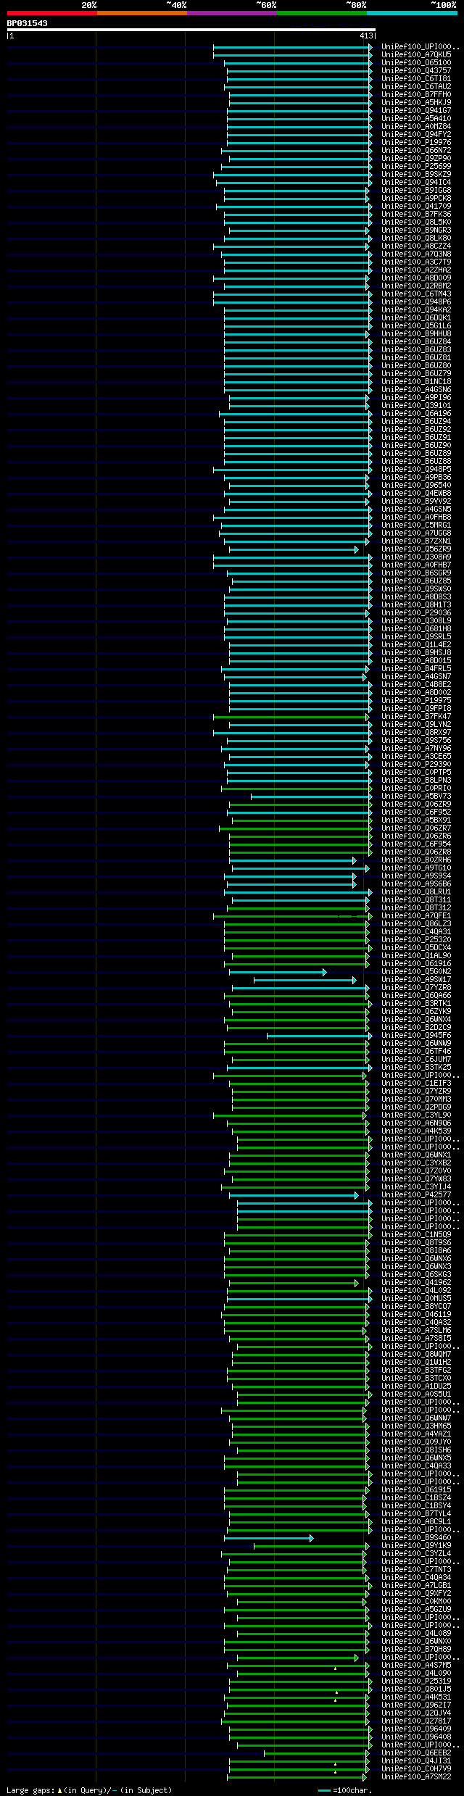This screenshot has width=464, height=1796.
Task: Select the UniRef100_B7QH89 label
Action: click(416, 1649)
